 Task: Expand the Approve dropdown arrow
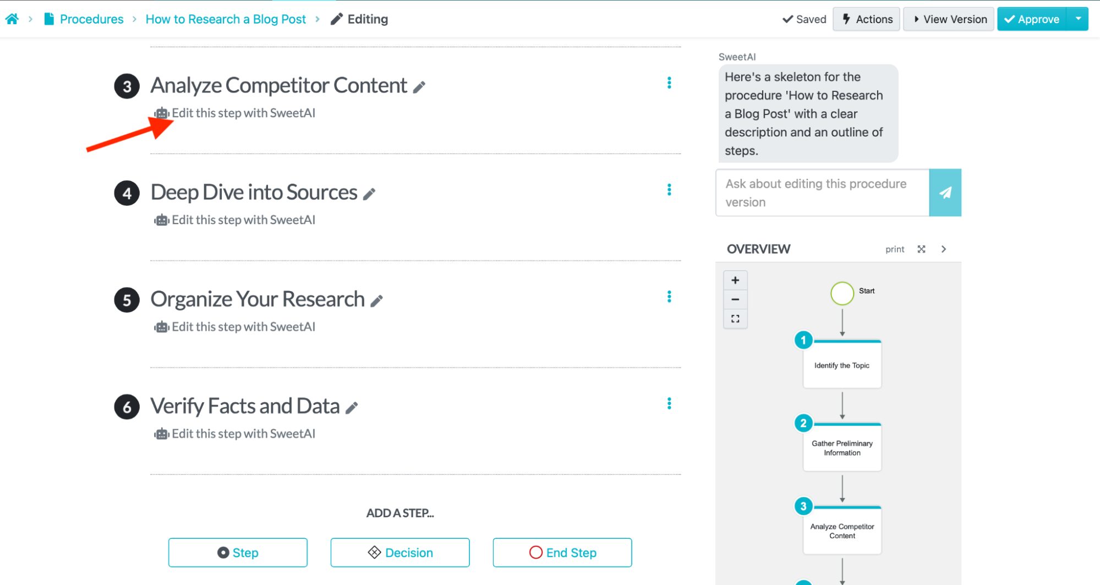tap(1077, 19)
